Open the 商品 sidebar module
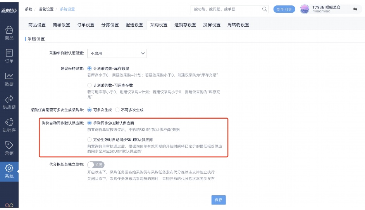This screenshot has width=365, height=210. pyautogui.click(x=9, y=33)
